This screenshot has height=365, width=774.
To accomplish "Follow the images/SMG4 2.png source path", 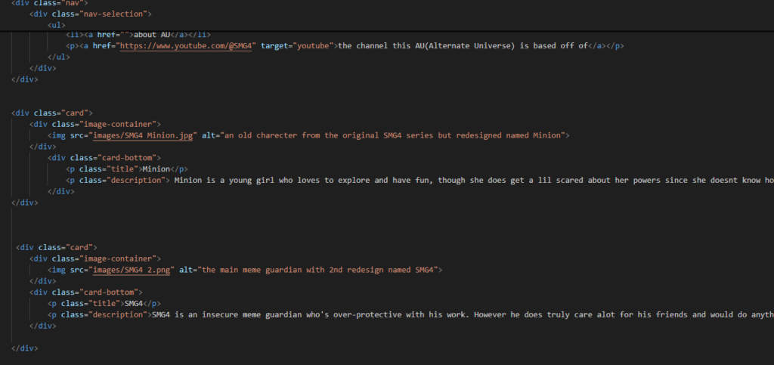I will [132, 270].
